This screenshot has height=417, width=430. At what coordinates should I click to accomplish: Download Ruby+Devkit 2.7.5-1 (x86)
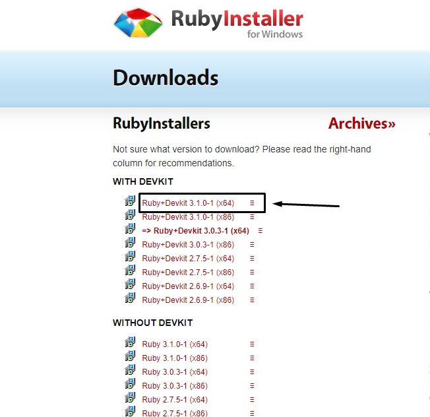[188, 273]
